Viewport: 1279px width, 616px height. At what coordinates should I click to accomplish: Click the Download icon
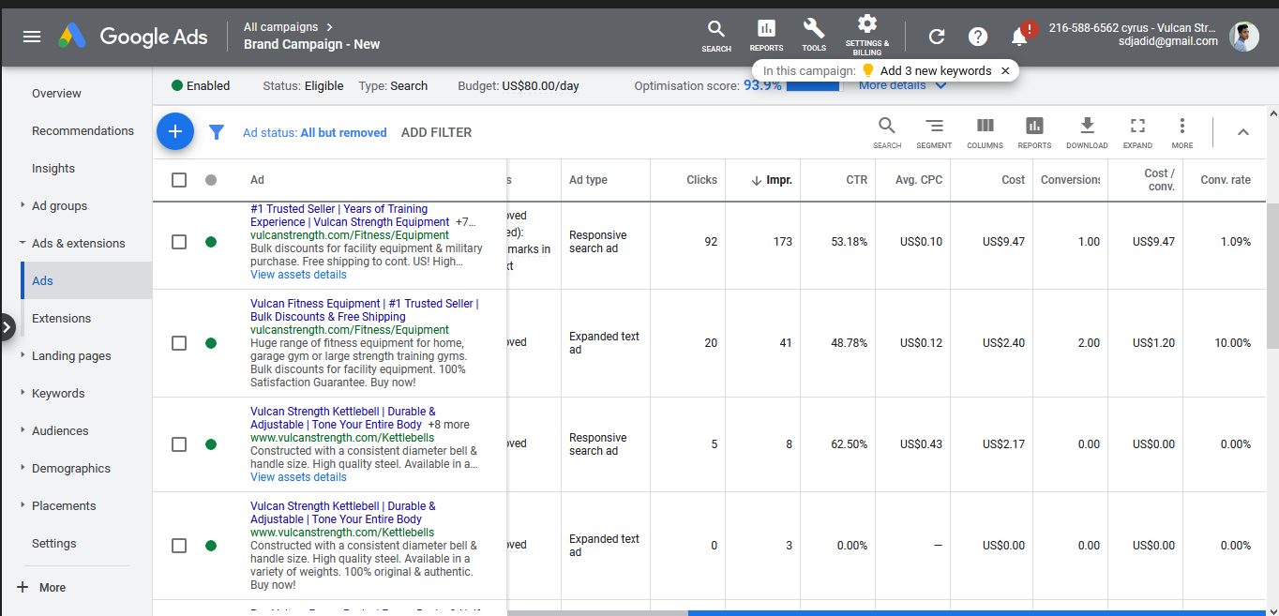1087,132
